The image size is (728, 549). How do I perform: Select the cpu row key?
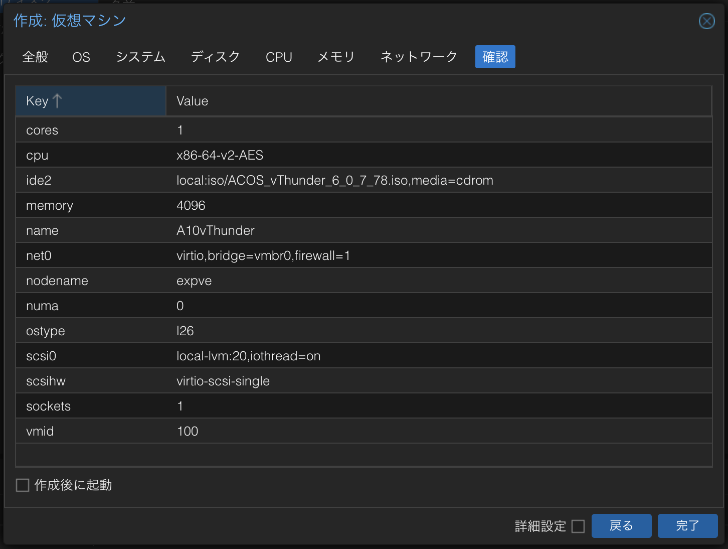pyautogui.click(x=37, y=156)
